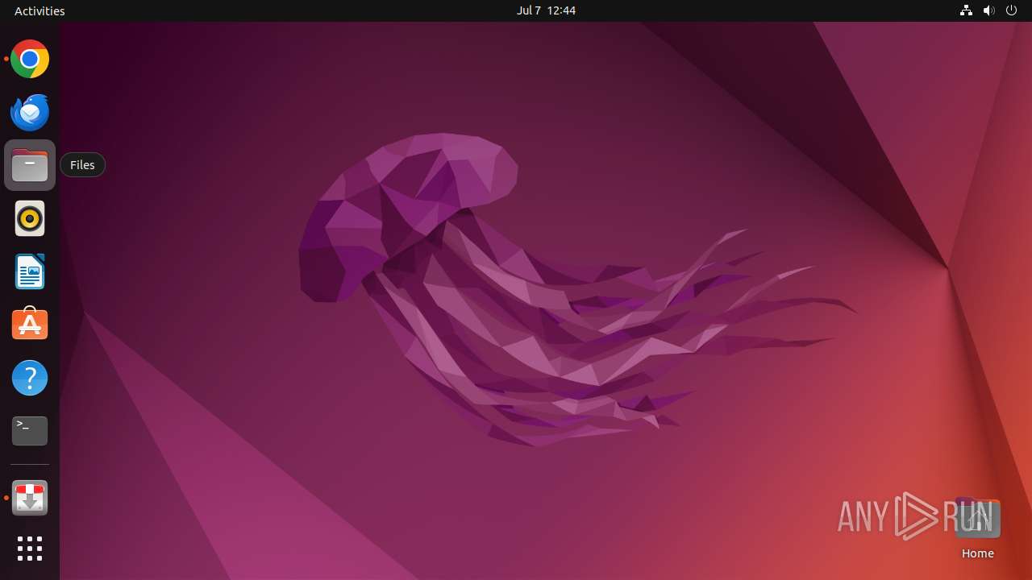Launch Thunderbird Mail from the dock
The height and width of the screenshot is (580, 1032).
30,112
